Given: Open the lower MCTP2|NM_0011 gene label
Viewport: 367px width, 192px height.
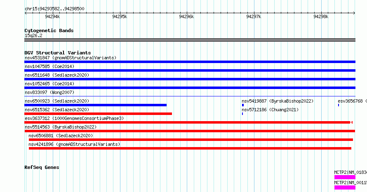Looking at the screenshot, I should click(351, 183).
